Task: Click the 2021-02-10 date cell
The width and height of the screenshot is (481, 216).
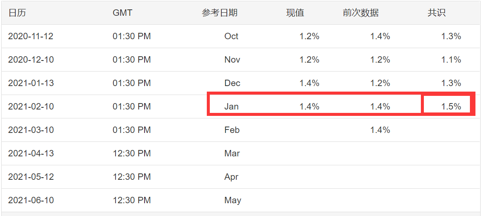Action: (31, 107)
